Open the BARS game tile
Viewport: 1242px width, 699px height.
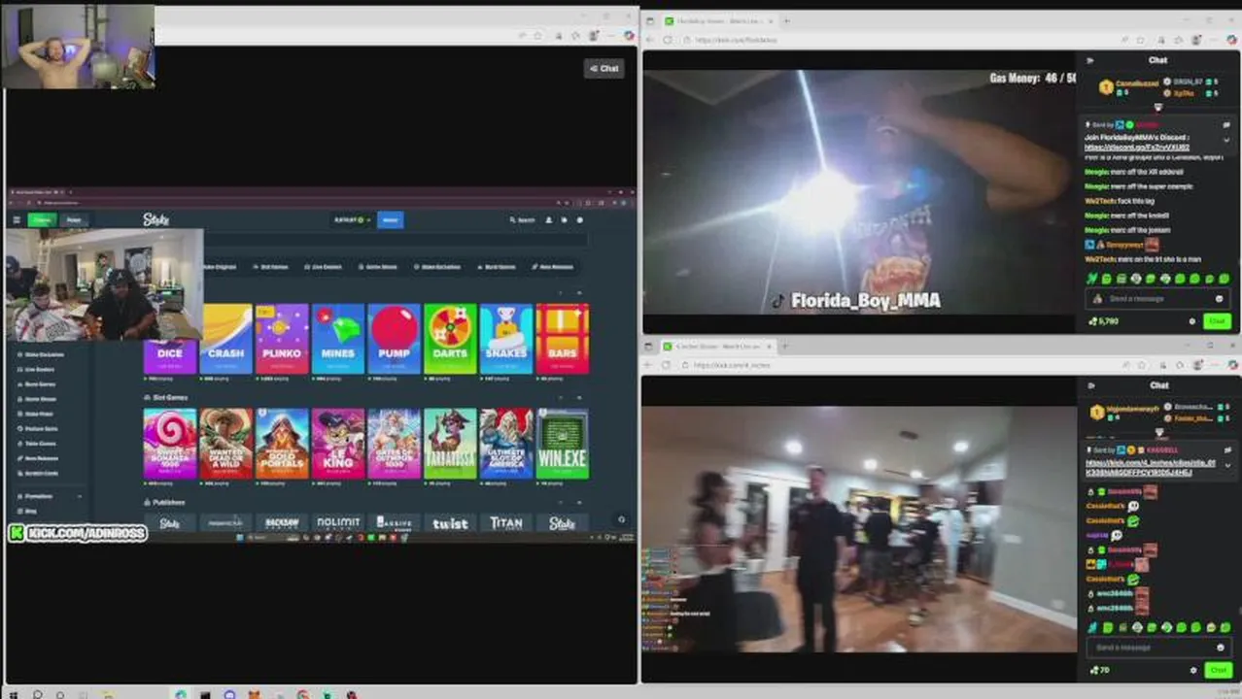click(562, 339)
